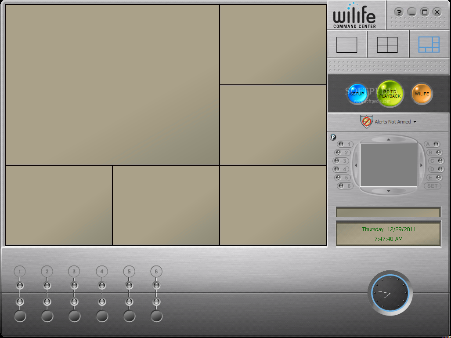Click the small P icon above presets
451x338 pixels.
(x=333, y=137)
